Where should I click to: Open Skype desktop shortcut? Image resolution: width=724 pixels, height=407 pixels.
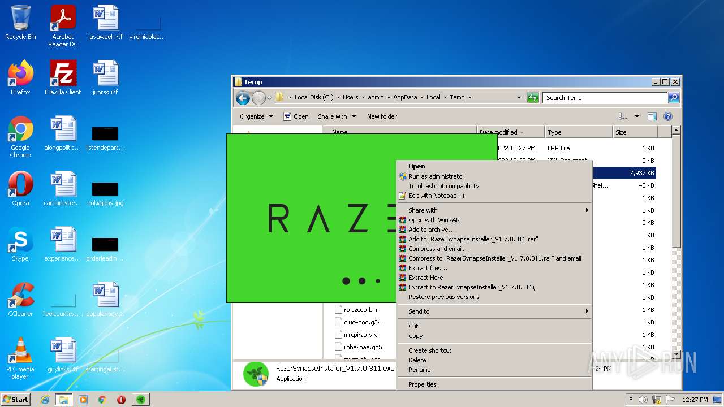(20, 244)
